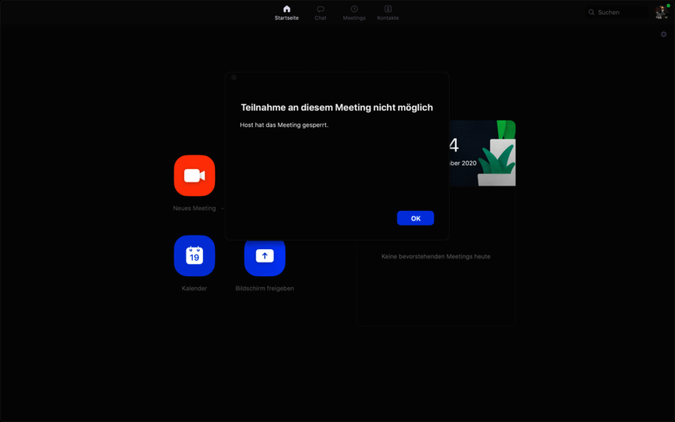Click the Bildschirm freigeben arrow icon
The image size is (675, 422).
click(264, 257)
